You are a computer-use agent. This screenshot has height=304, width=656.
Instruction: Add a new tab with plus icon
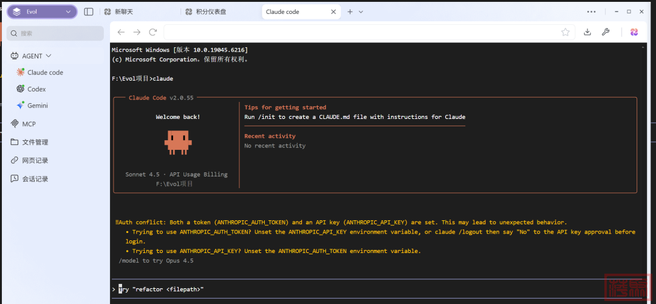click(350, 12)
